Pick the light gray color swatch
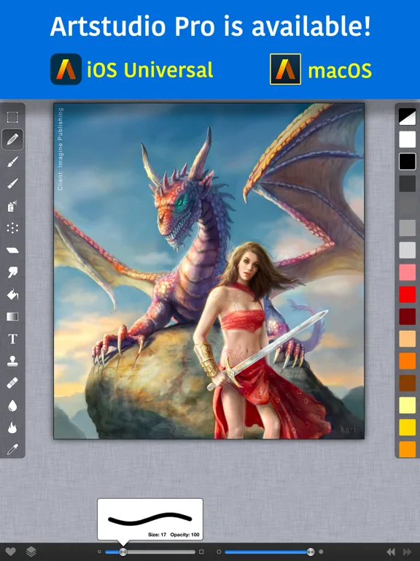 [407, 250]
